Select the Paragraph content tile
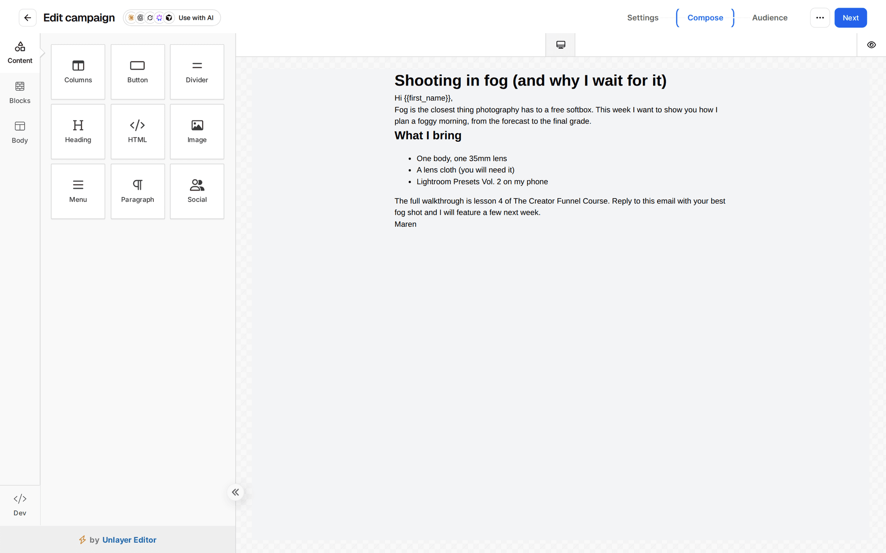The width and height of the screenshot is (886, 553). pyautogui.click(x=138, y=191)
